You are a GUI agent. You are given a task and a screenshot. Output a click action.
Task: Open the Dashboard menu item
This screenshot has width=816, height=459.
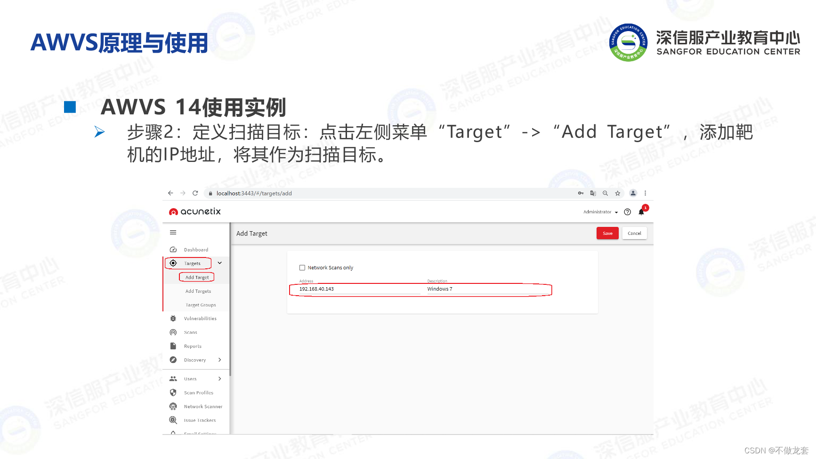(x=196, y=250)
